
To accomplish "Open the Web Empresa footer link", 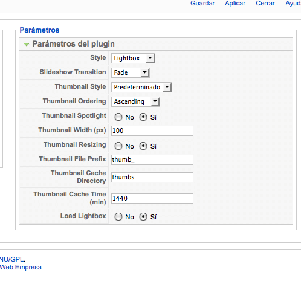I will pyautogui.click(x=21, y=267).
